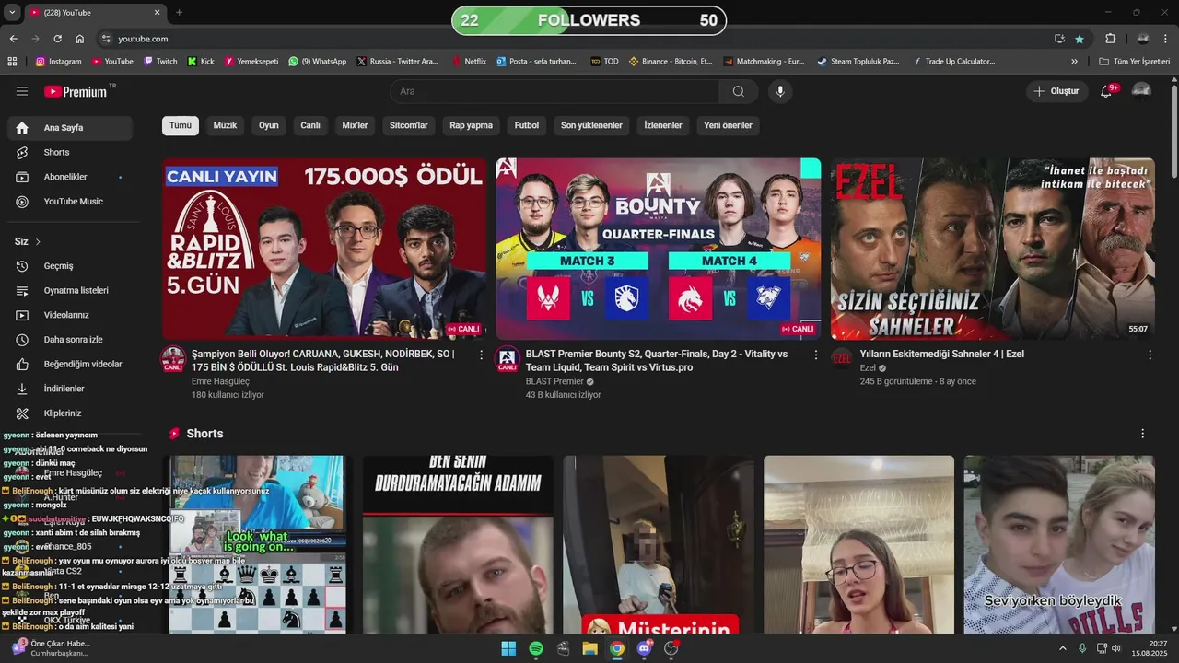Open the Chrome apps grid icon
This screenshot has width=1179, height=663.
point(12,62)
